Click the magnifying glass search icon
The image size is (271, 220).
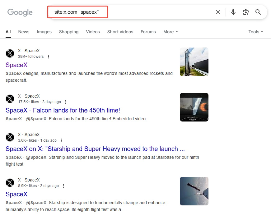click(258, 12)
